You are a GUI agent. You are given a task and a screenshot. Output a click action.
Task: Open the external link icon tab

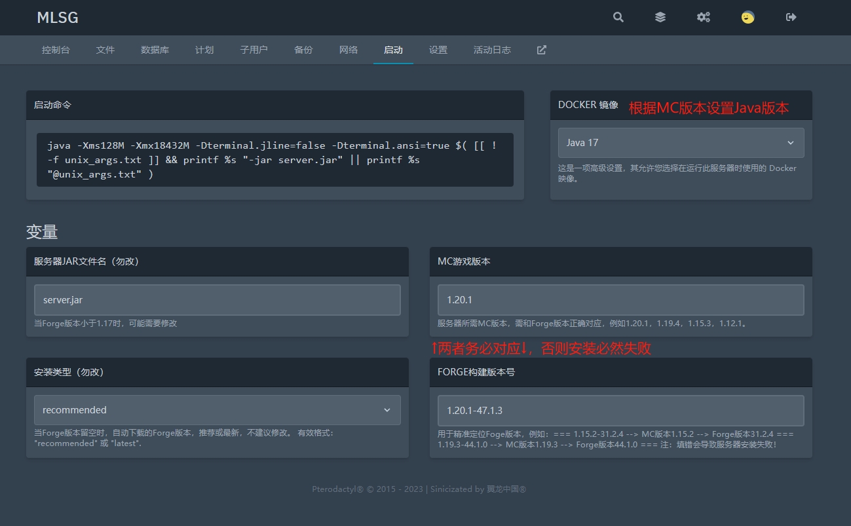pyautogui.click(x=541, y=50)
